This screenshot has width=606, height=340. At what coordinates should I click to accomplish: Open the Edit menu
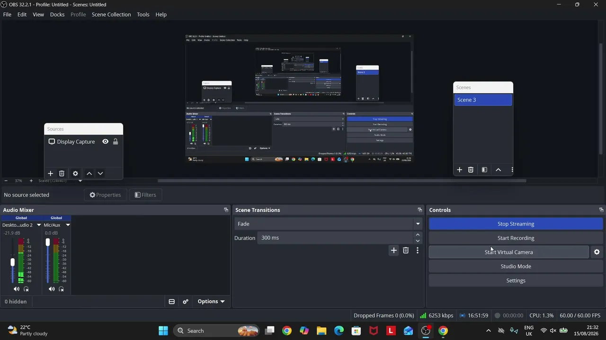coord(22,15)
